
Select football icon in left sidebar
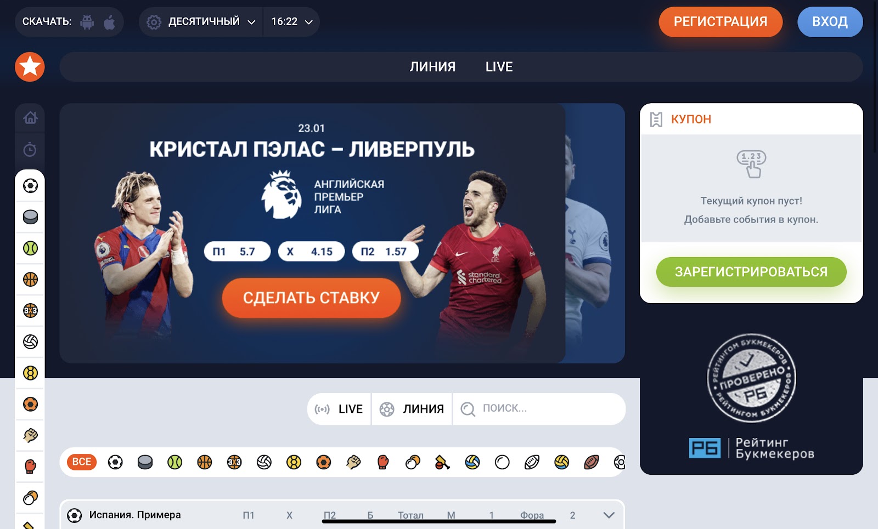[x=30, y=186]
